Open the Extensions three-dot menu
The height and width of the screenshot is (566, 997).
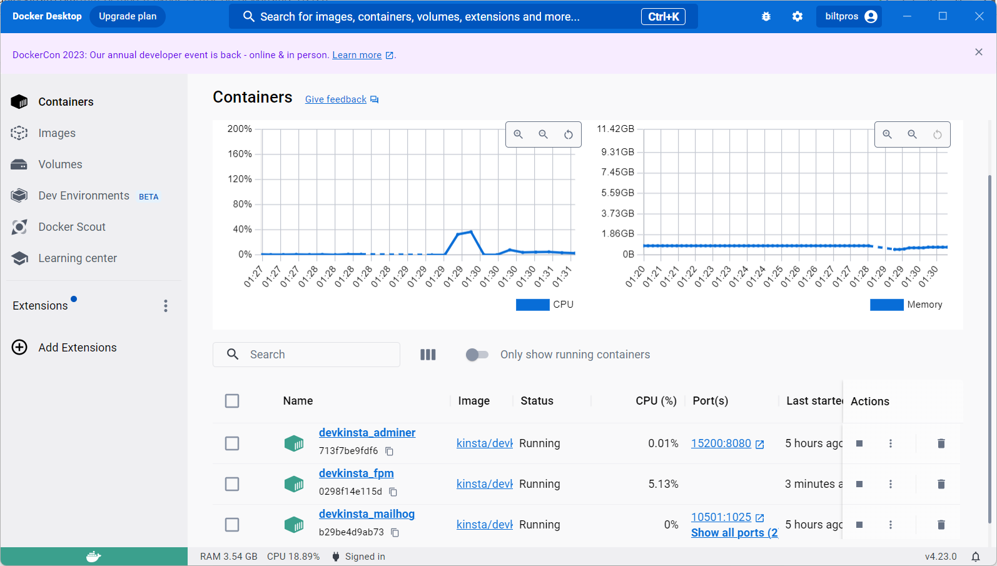pos(166,306)
